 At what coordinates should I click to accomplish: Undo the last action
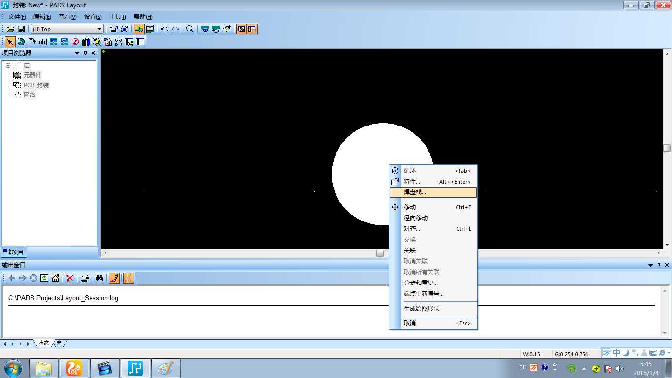click(x=165, y=29)
